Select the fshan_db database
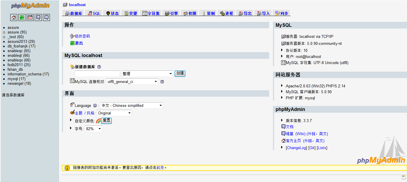This screenshot has width=407, height=182. [x=15, y=70]
